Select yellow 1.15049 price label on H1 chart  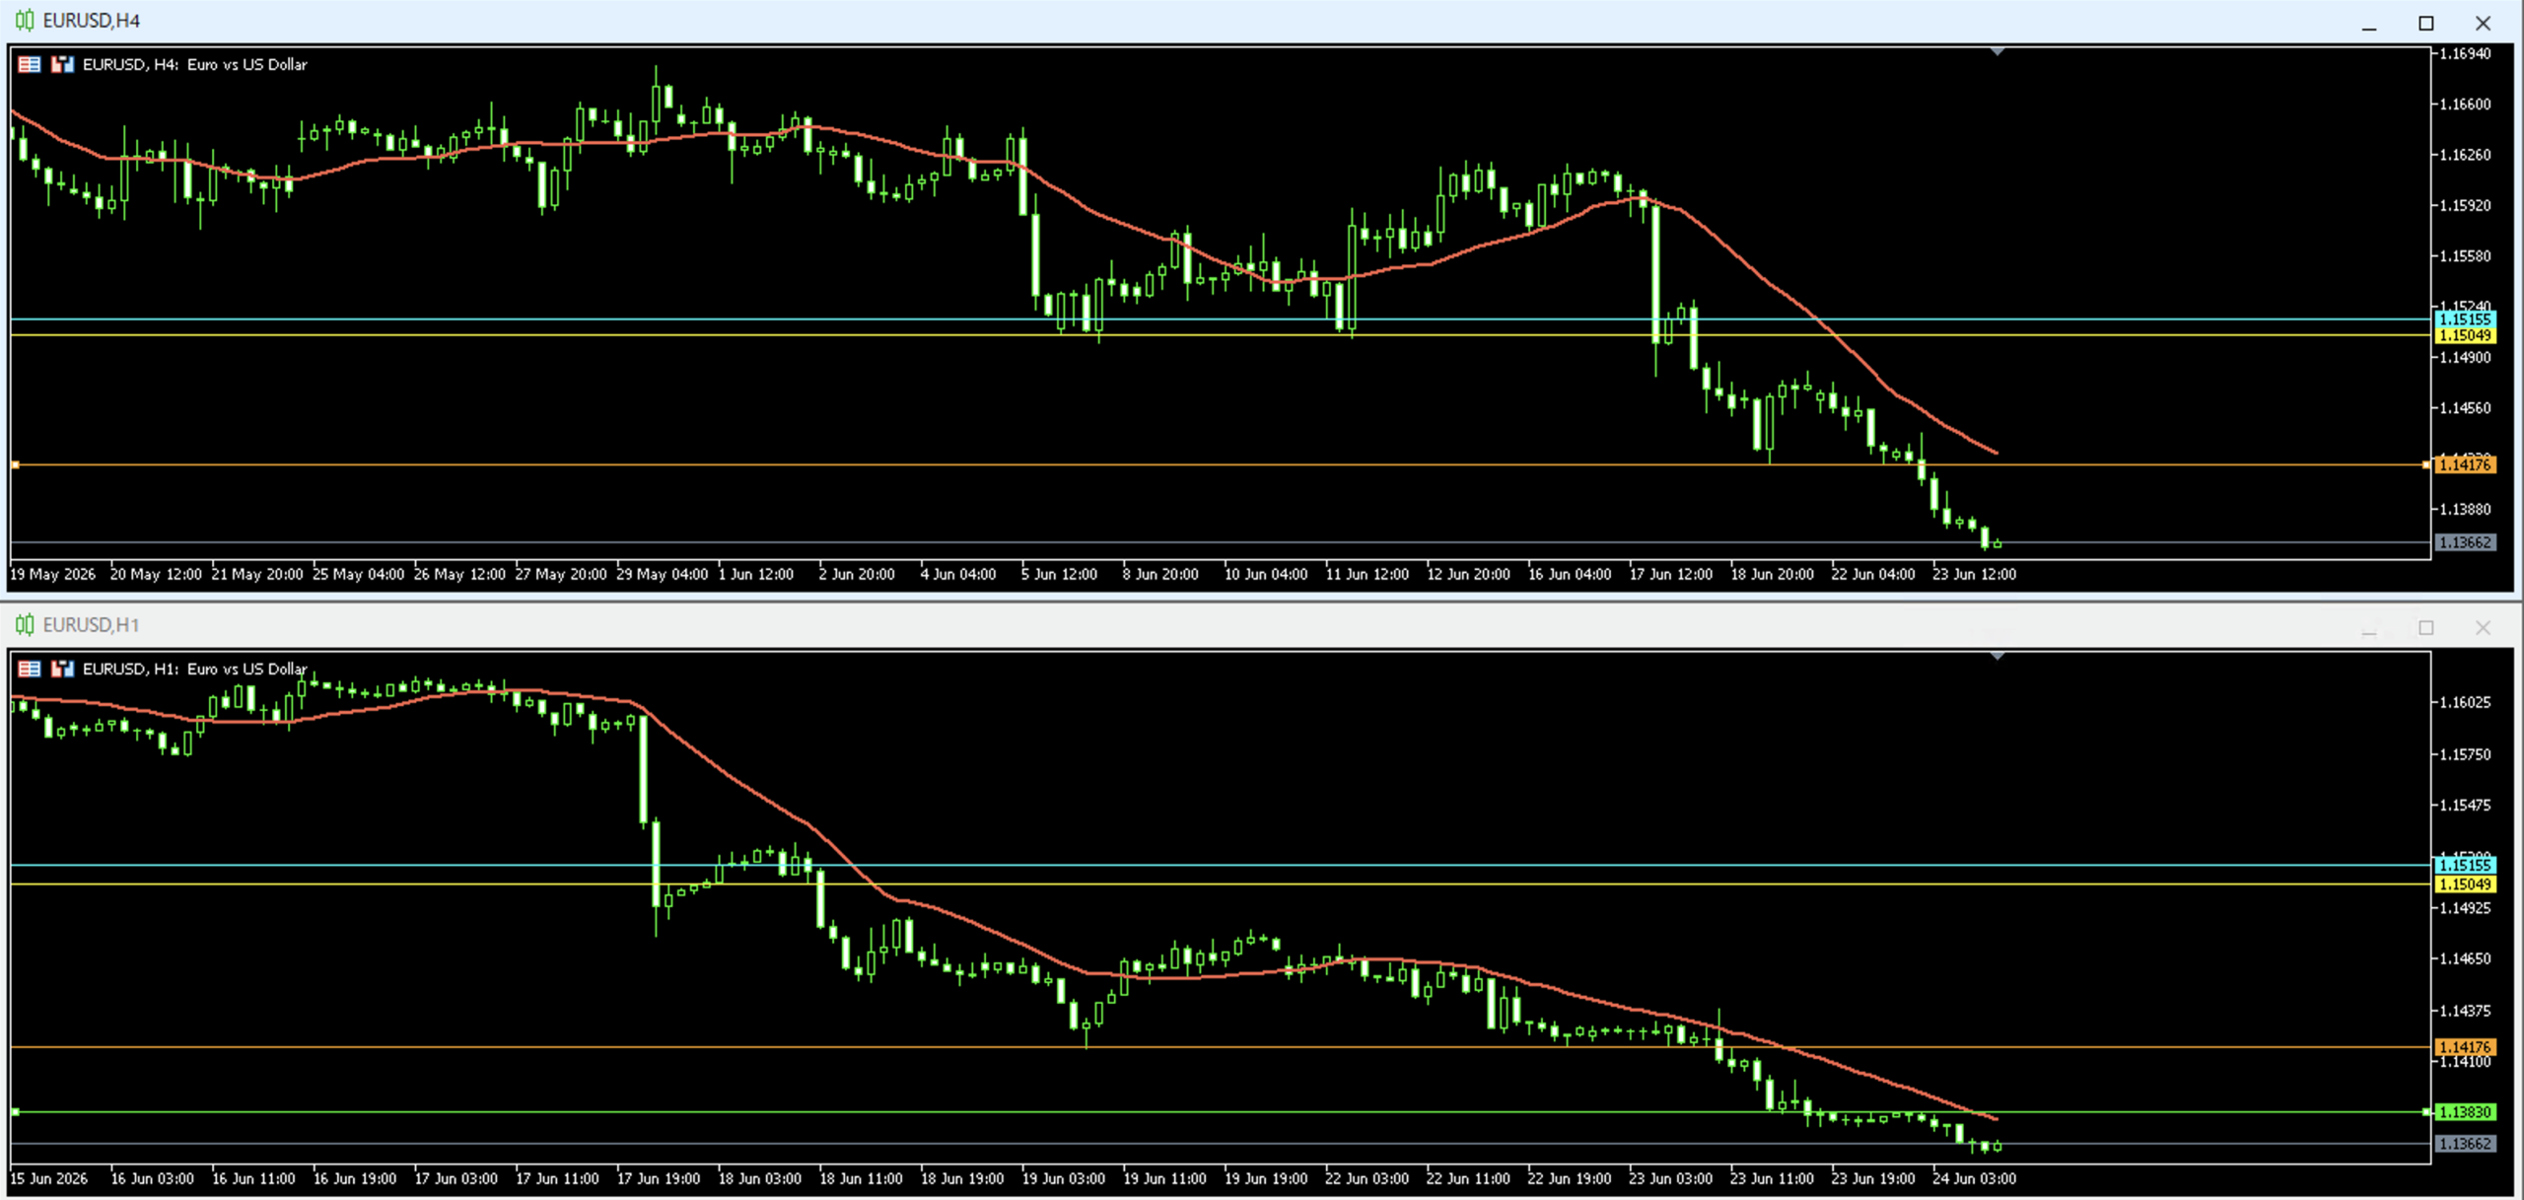point(2465,884)
